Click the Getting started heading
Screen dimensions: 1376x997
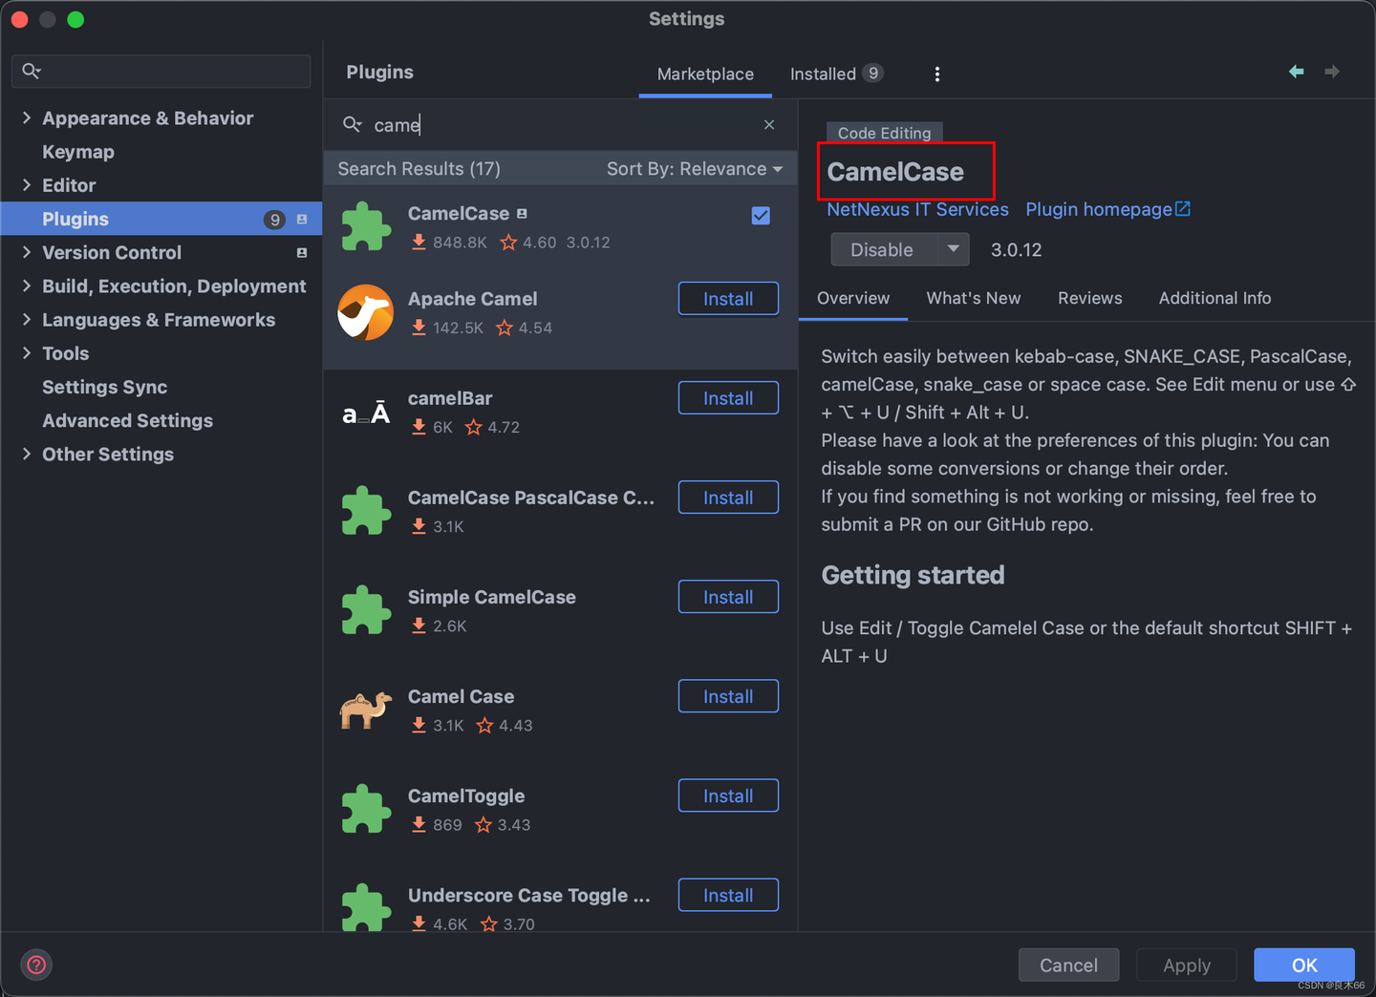(913, 575)
